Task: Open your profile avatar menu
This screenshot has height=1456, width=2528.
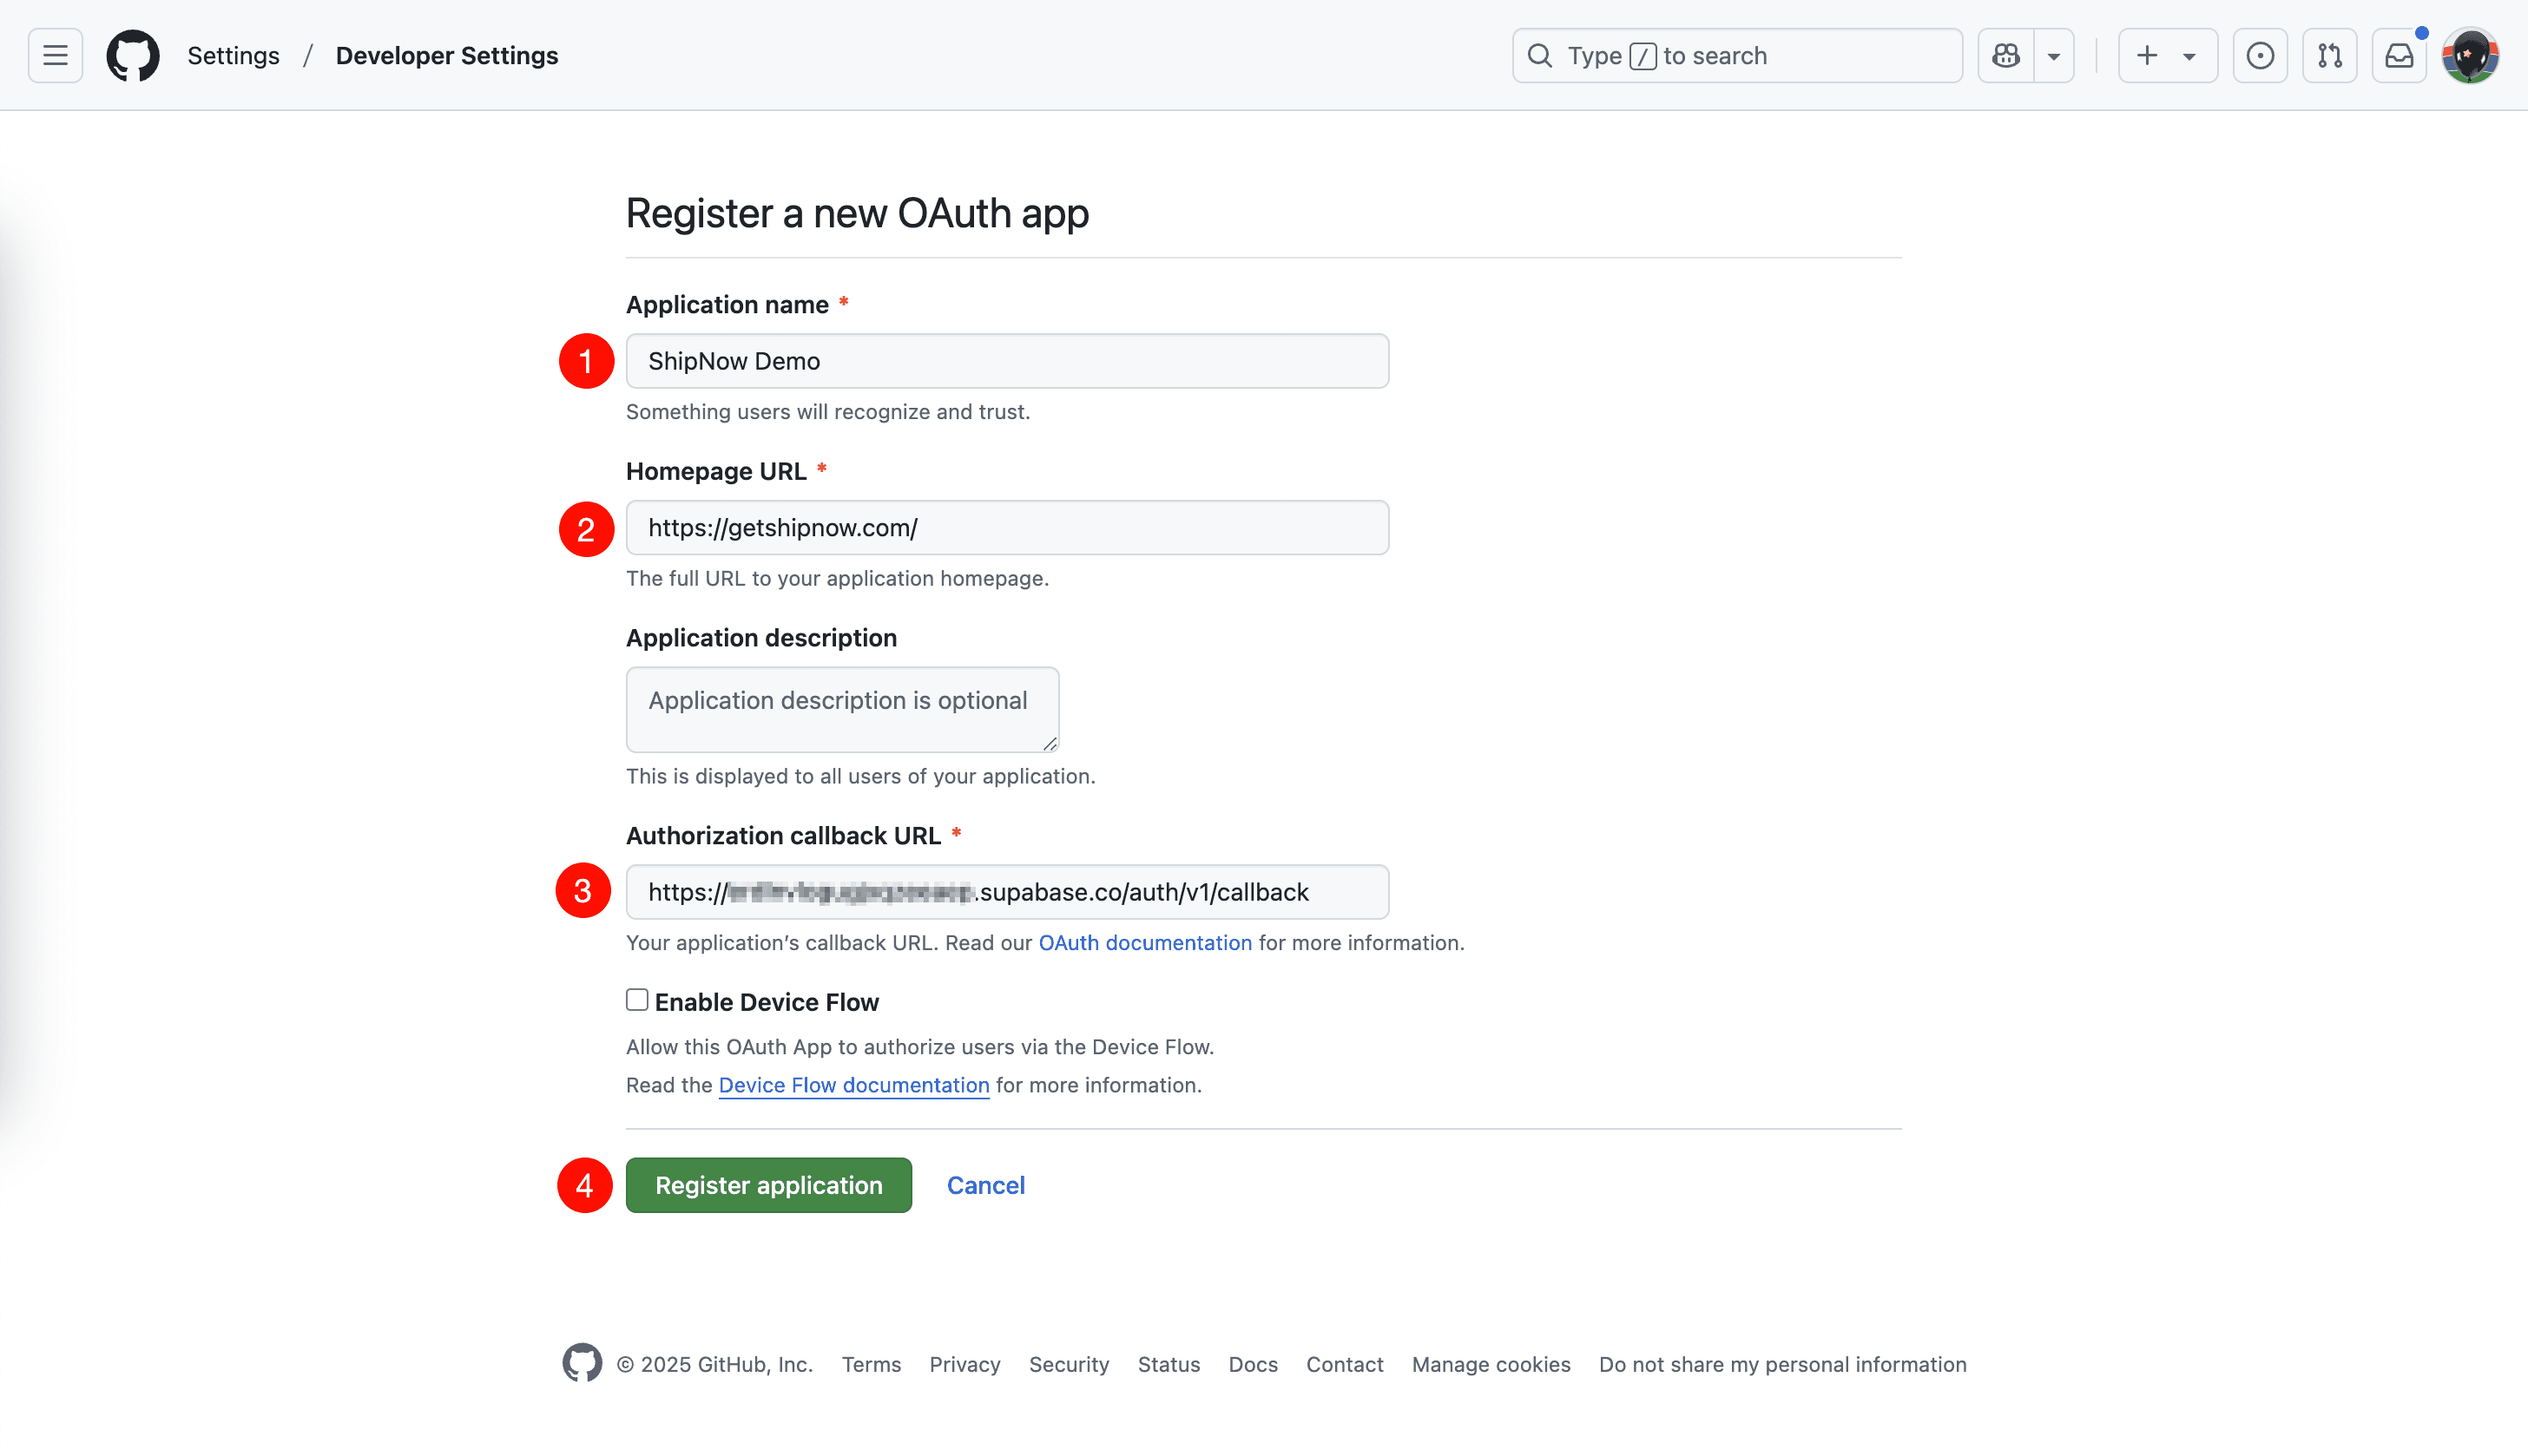Action: coord(2470,55)
